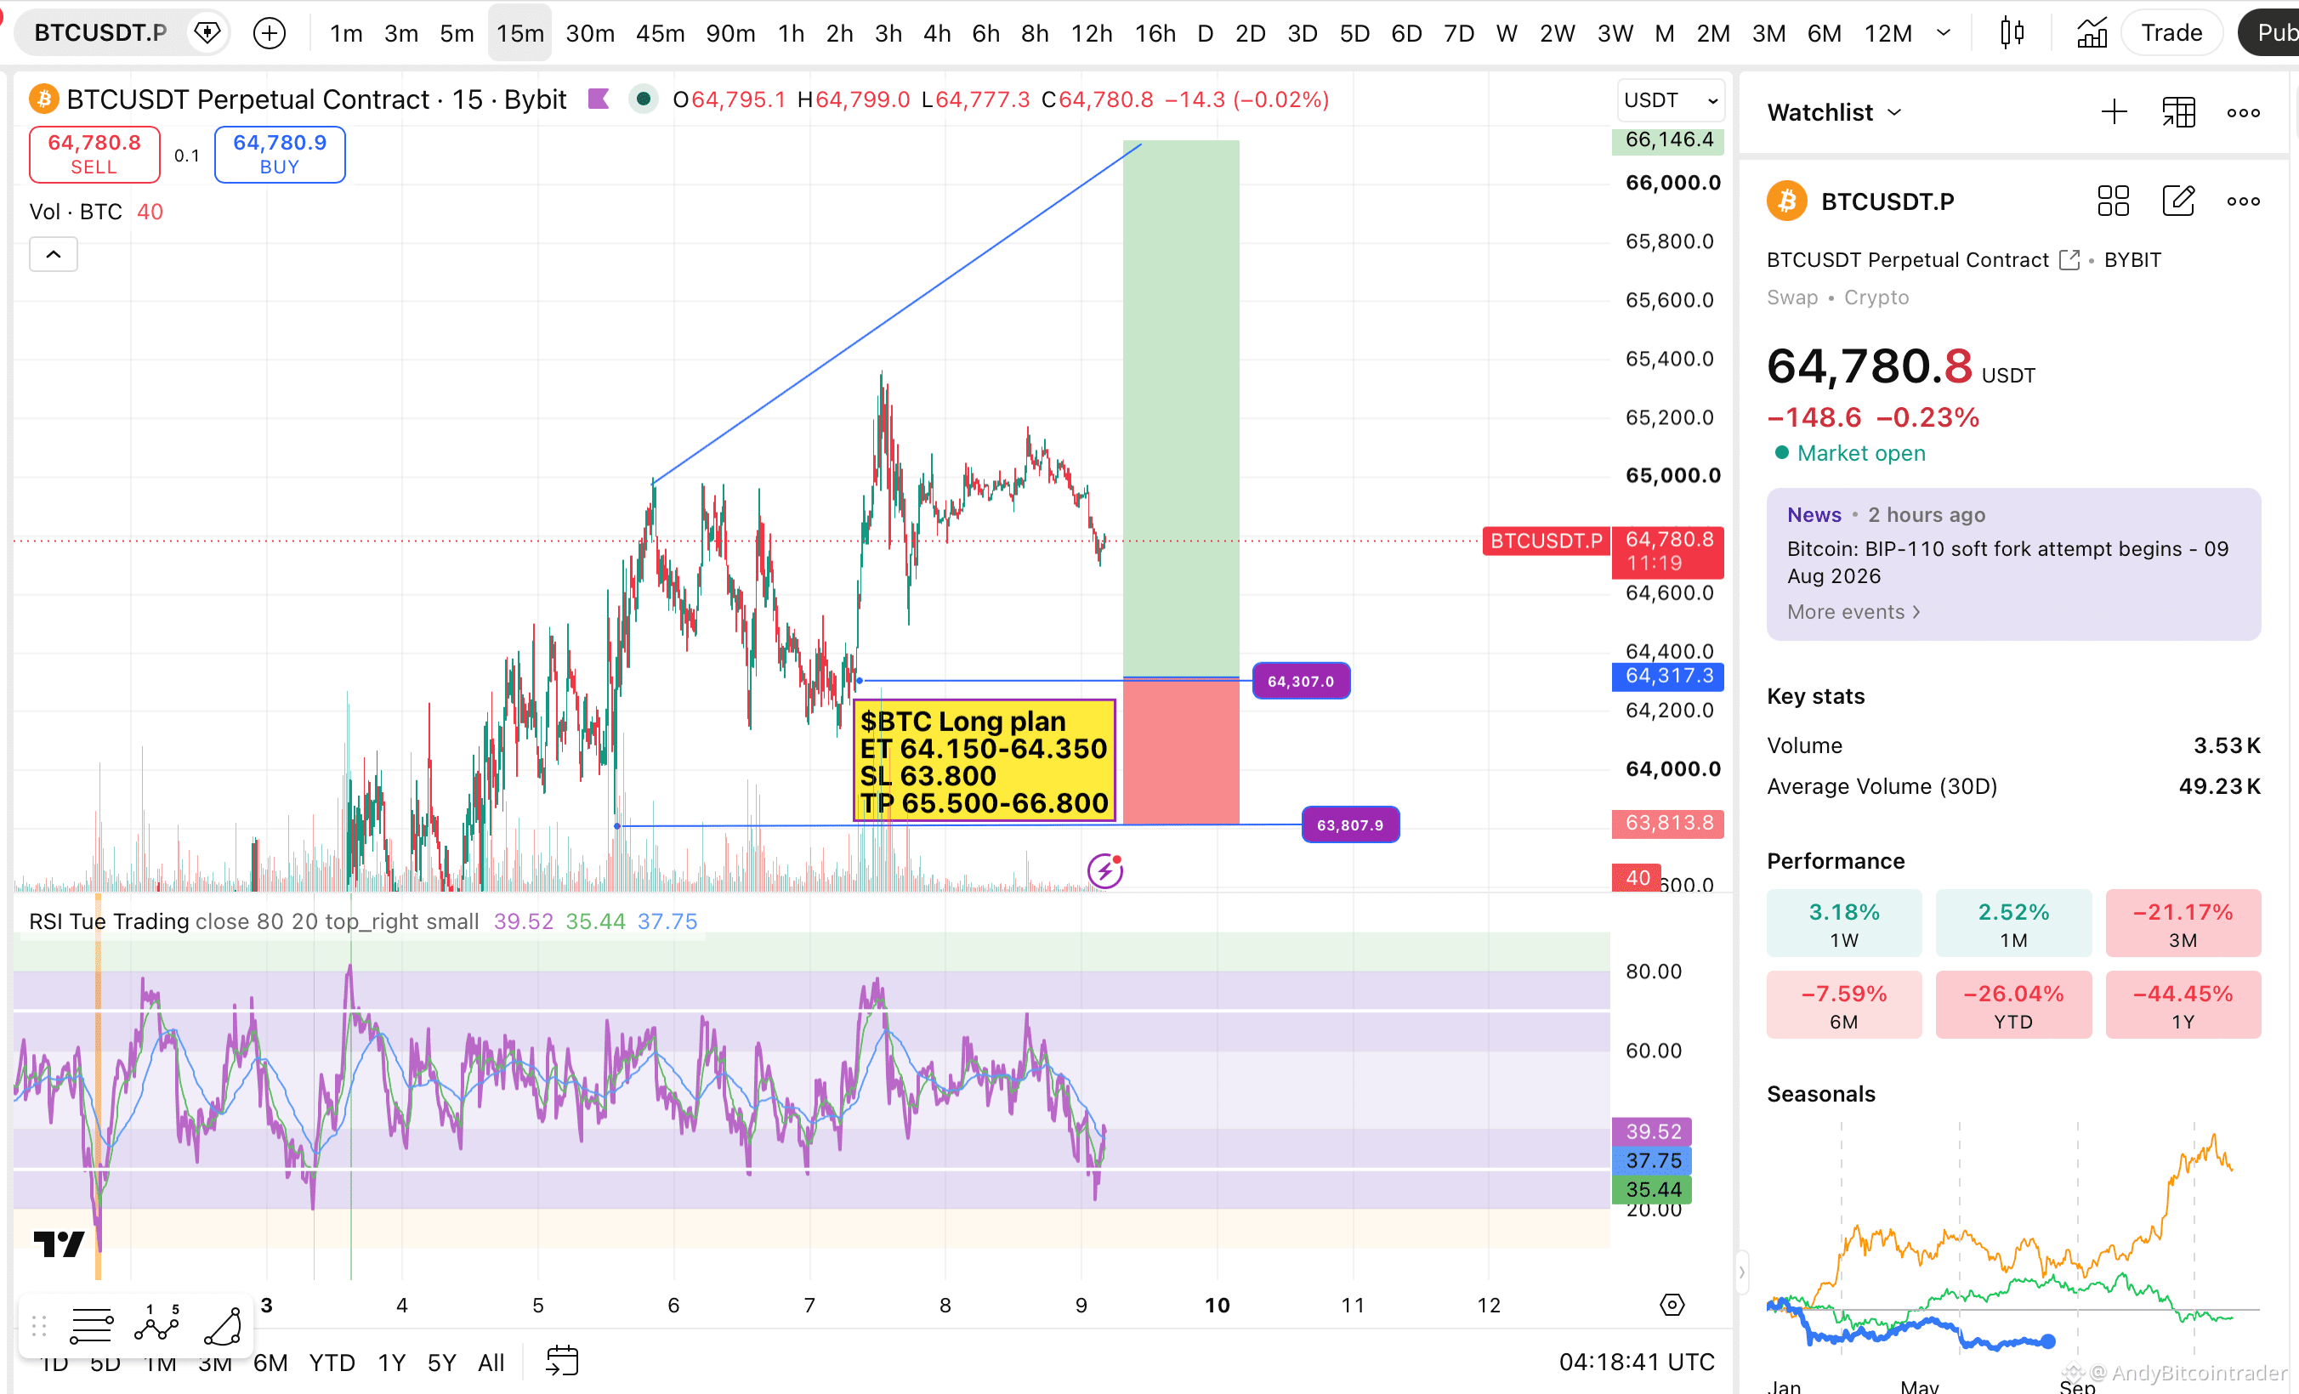
Task: Click the green long position target zone
Action: click(x=1181, y=409)
